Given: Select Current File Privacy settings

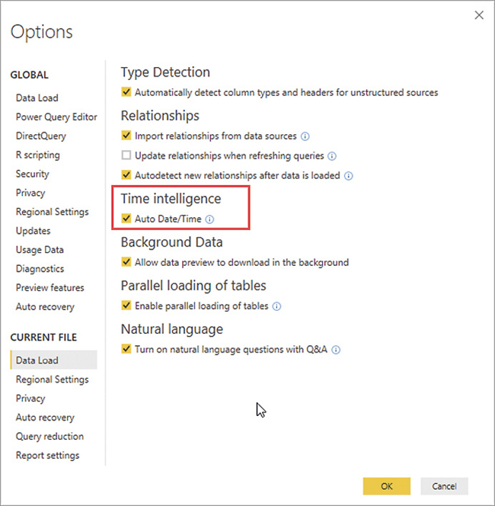Looking at the screenshot, I should (x=30, y=399).
